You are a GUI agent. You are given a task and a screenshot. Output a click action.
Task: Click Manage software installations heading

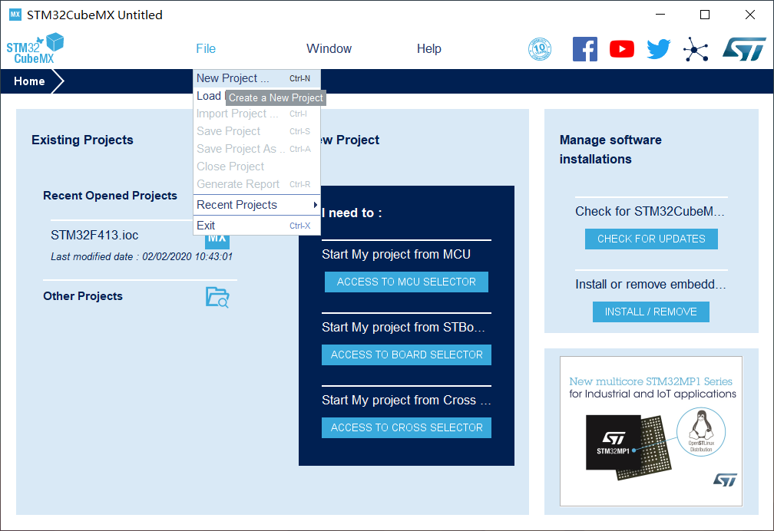[x=610, y=150]
